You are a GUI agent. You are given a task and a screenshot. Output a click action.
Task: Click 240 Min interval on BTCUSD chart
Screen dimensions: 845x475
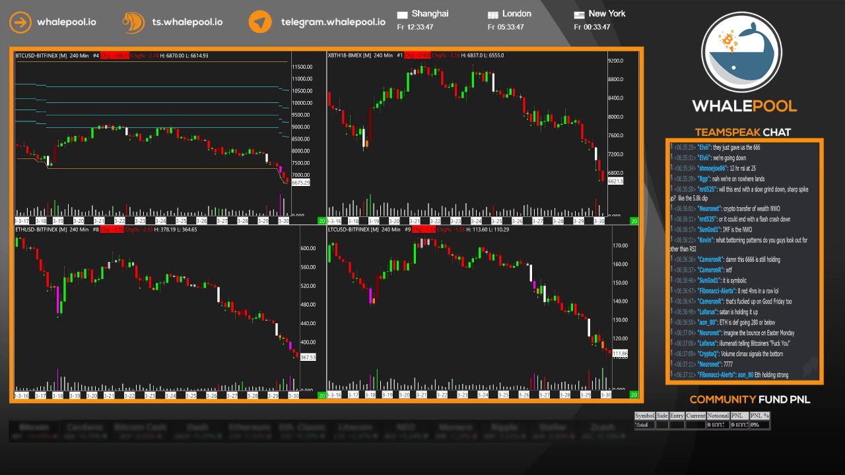79,55
